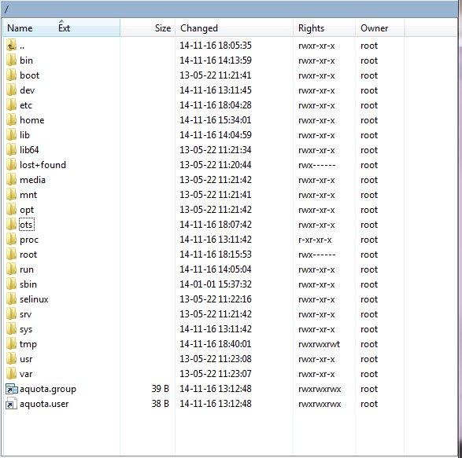This screenshot has height=458, width=462.
Task: Sort listing by Changed column header
Action: pos(199,28)
